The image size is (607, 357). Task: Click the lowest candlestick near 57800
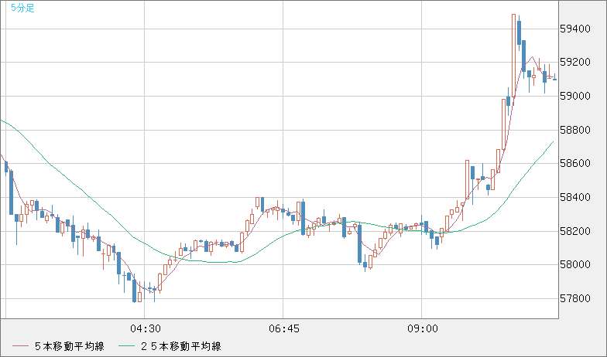click(135, 290)
